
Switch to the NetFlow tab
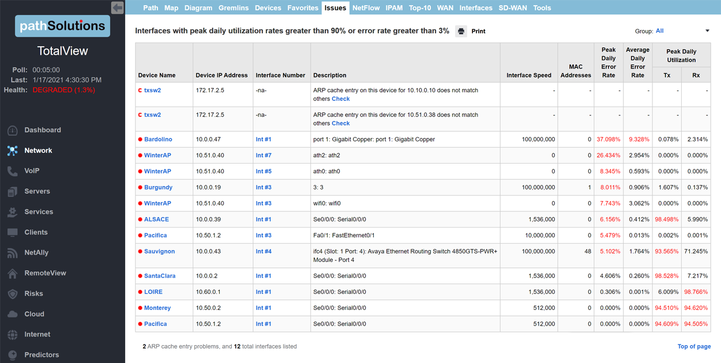366,8
